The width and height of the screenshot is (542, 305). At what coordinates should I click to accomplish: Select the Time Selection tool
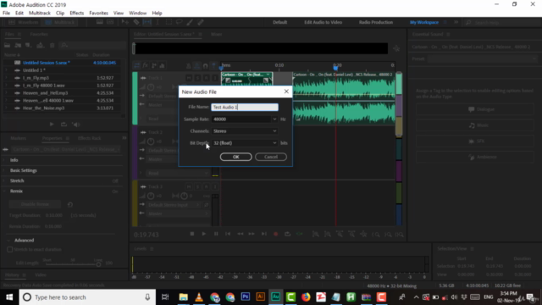pos(158,22)
